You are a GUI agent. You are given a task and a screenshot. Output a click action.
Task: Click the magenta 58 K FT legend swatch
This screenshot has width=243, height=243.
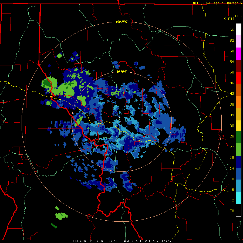pos(238,54)
